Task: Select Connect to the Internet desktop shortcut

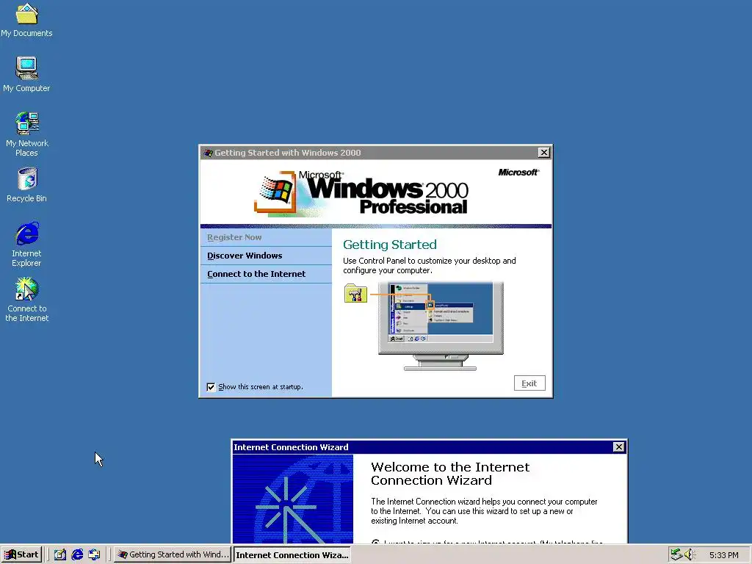Action: point(27,300)
